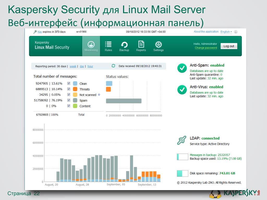Click the Spam bar in Status values chart

(124, 101)
